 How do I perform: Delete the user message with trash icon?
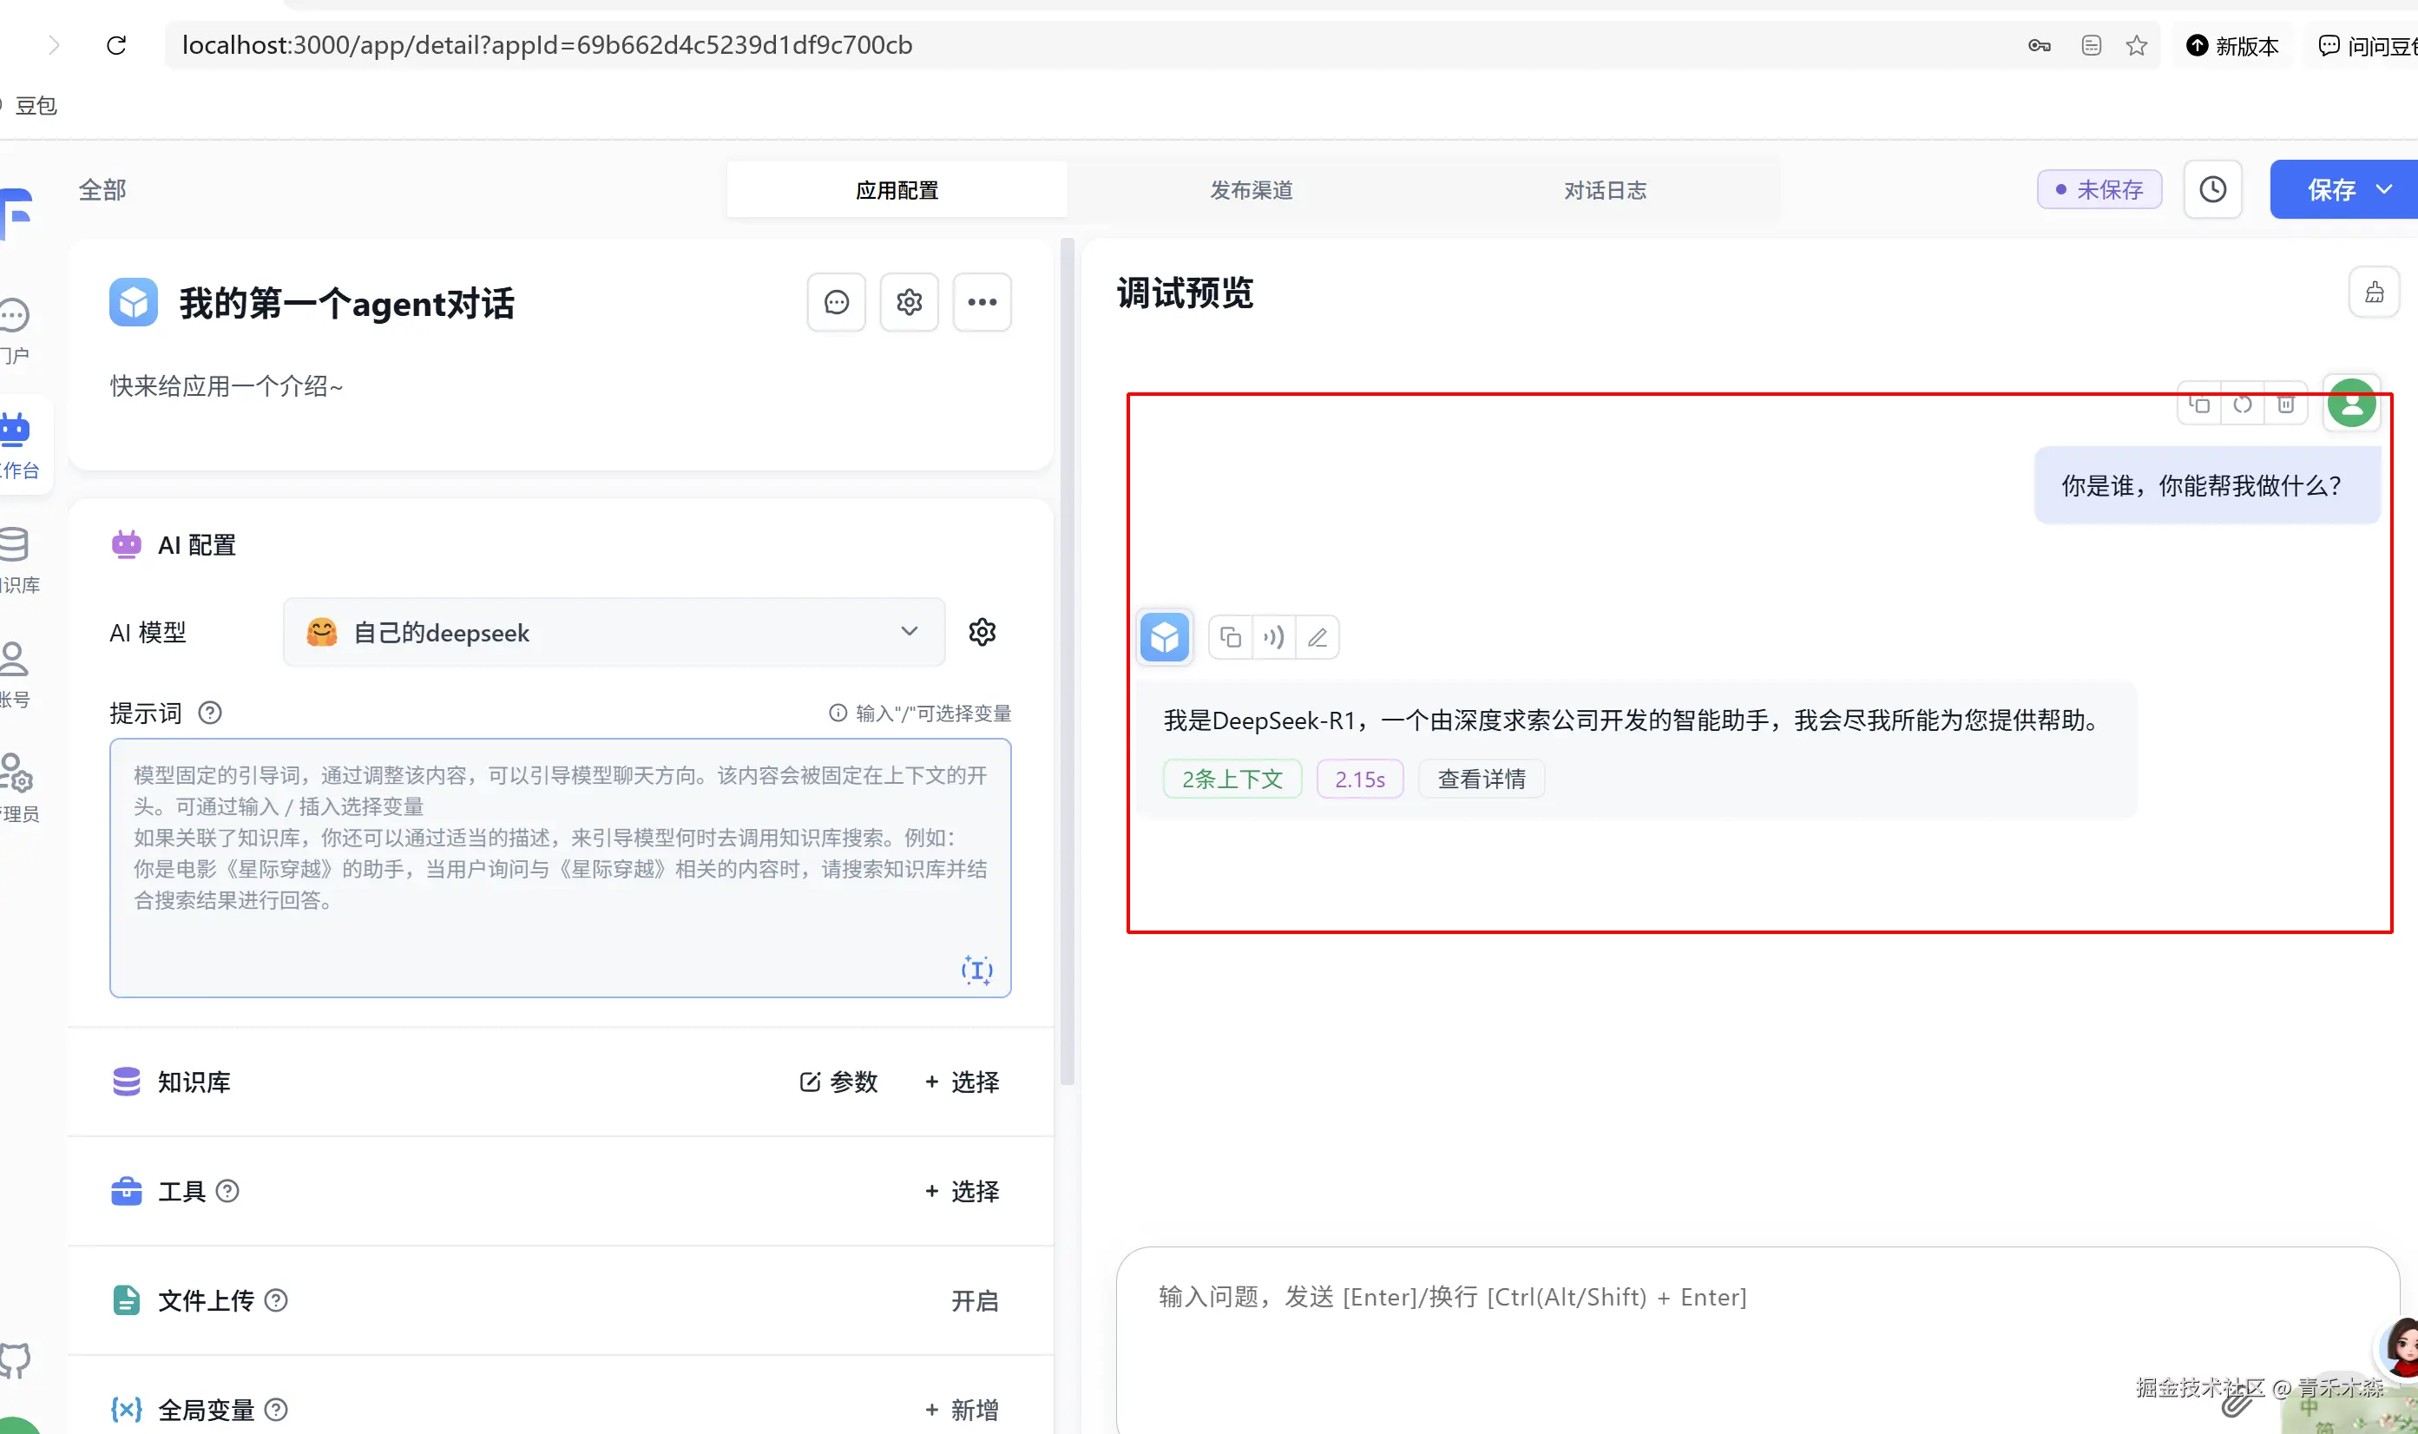coord(2286,404)
